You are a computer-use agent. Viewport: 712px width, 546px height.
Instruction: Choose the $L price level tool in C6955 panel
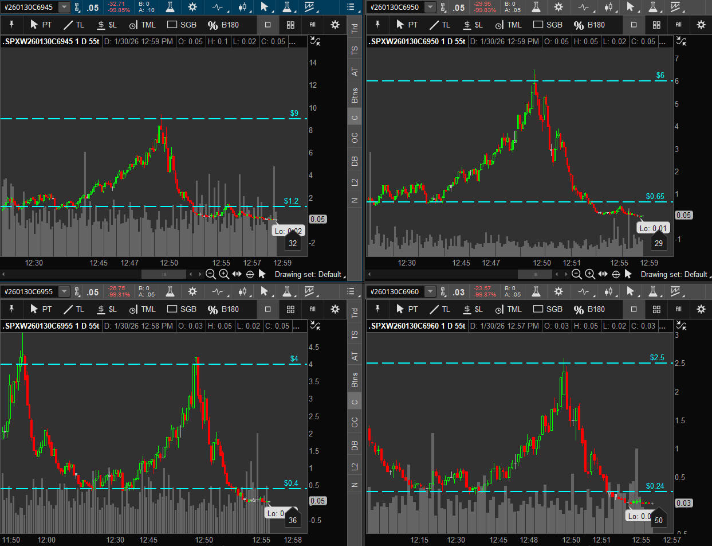tap(106, 309)
